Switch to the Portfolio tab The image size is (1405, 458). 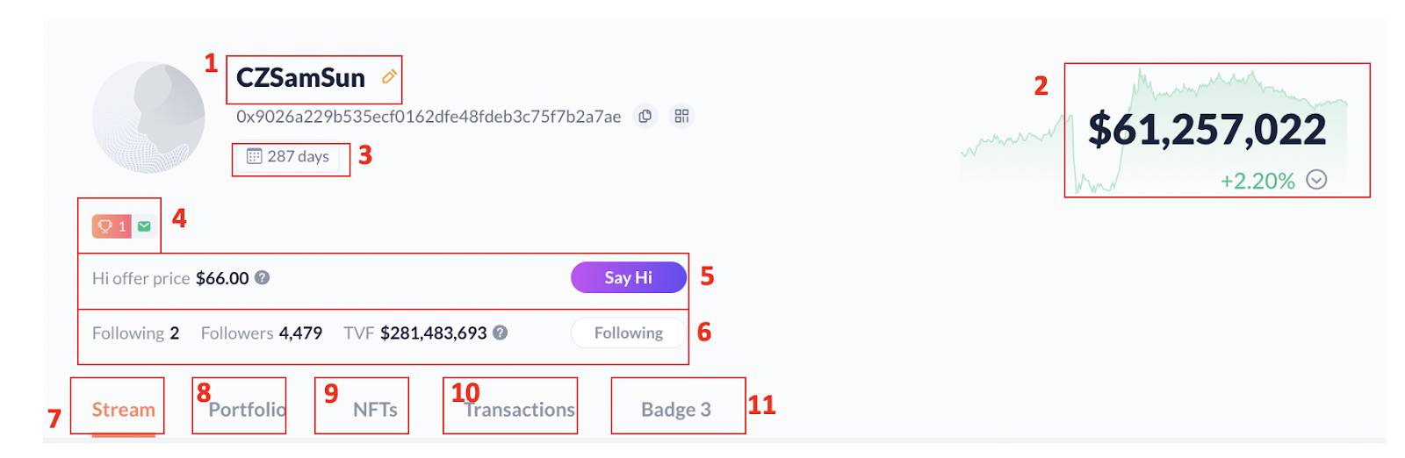pos(247,410)
